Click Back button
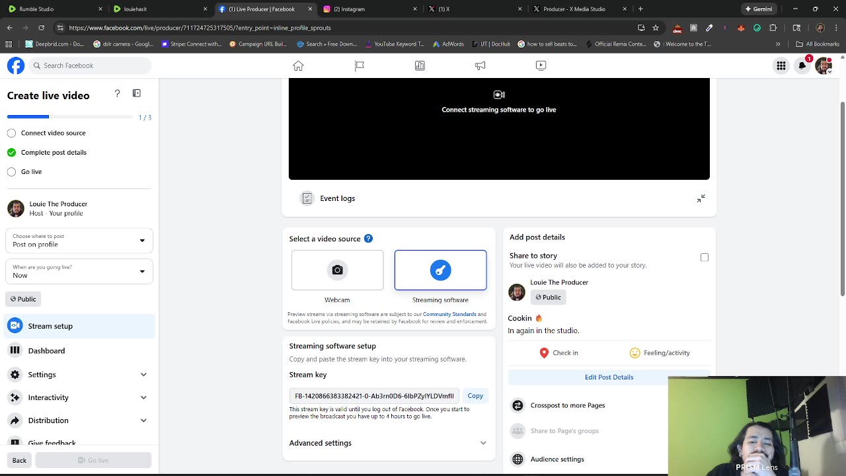The height and width of the screenshot is (476, 846). pyautogui.click(x=19, y=460)
